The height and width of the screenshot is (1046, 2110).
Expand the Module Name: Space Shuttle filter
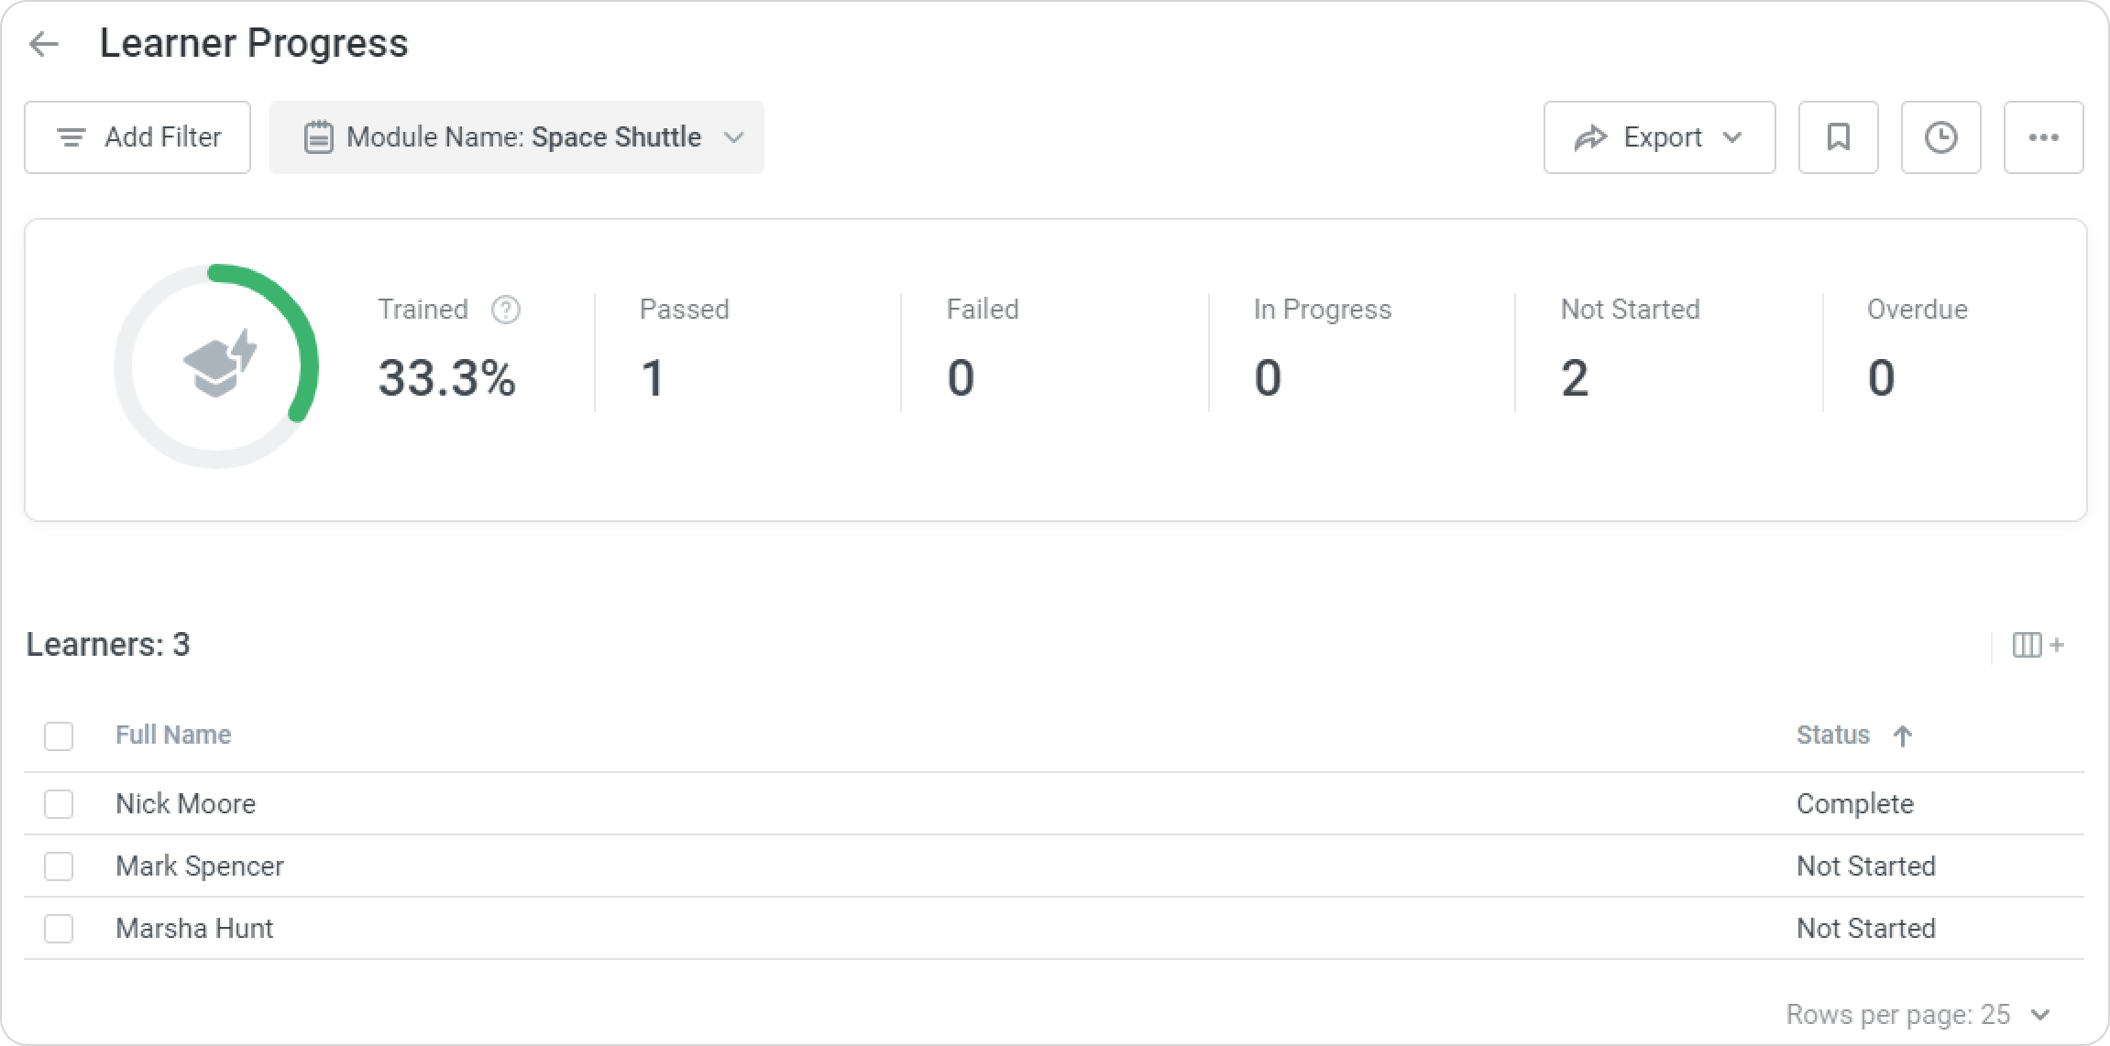517,137
